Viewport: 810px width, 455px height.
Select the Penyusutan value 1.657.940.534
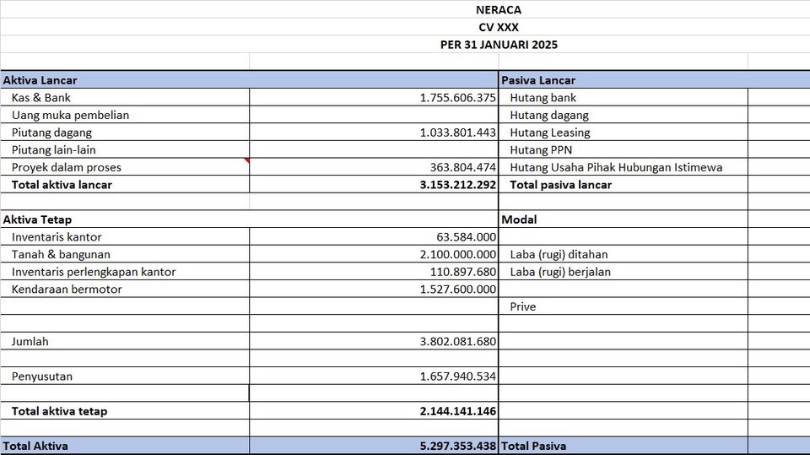pos(458,376)
